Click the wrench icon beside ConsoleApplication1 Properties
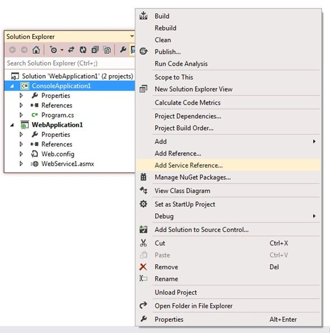 click(x=34, y=96)
